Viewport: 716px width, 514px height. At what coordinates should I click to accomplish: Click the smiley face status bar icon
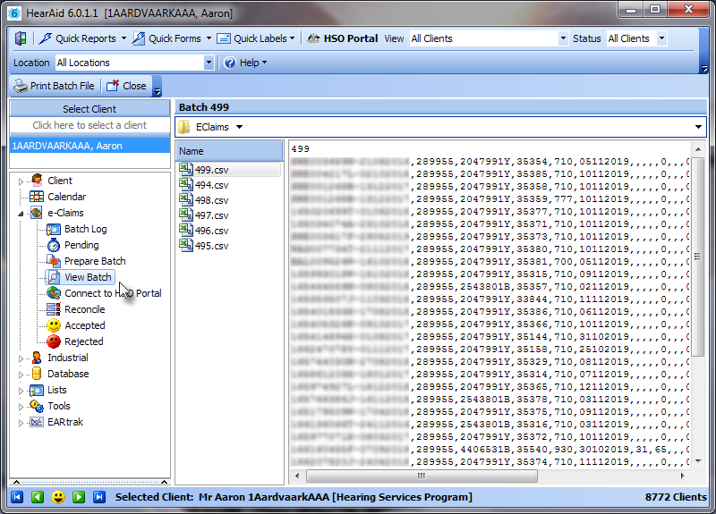pos(58,497)
